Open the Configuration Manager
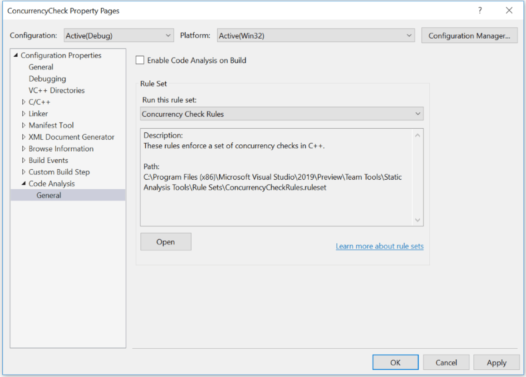The width and height of the screenshot is (526, 377). click(x=470, y=35)
